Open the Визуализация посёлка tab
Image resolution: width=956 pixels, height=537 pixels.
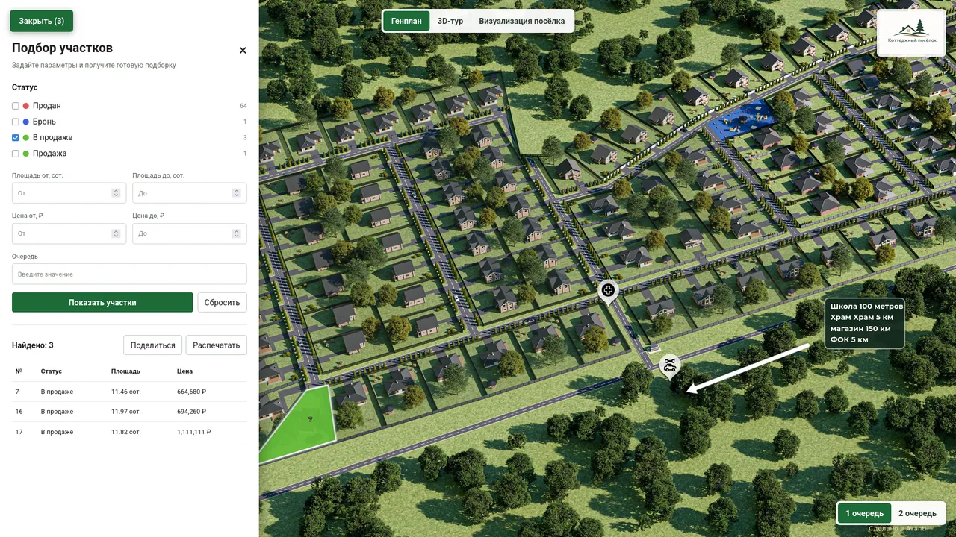click(522, 21)
